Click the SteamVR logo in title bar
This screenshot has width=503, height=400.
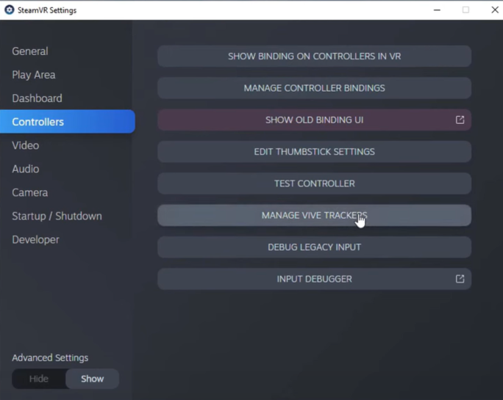pos(10,10)
